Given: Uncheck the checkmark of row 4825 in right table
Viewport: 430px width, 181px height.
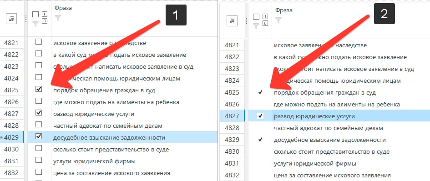Looking at the screenshot, I should coord(260,93).
